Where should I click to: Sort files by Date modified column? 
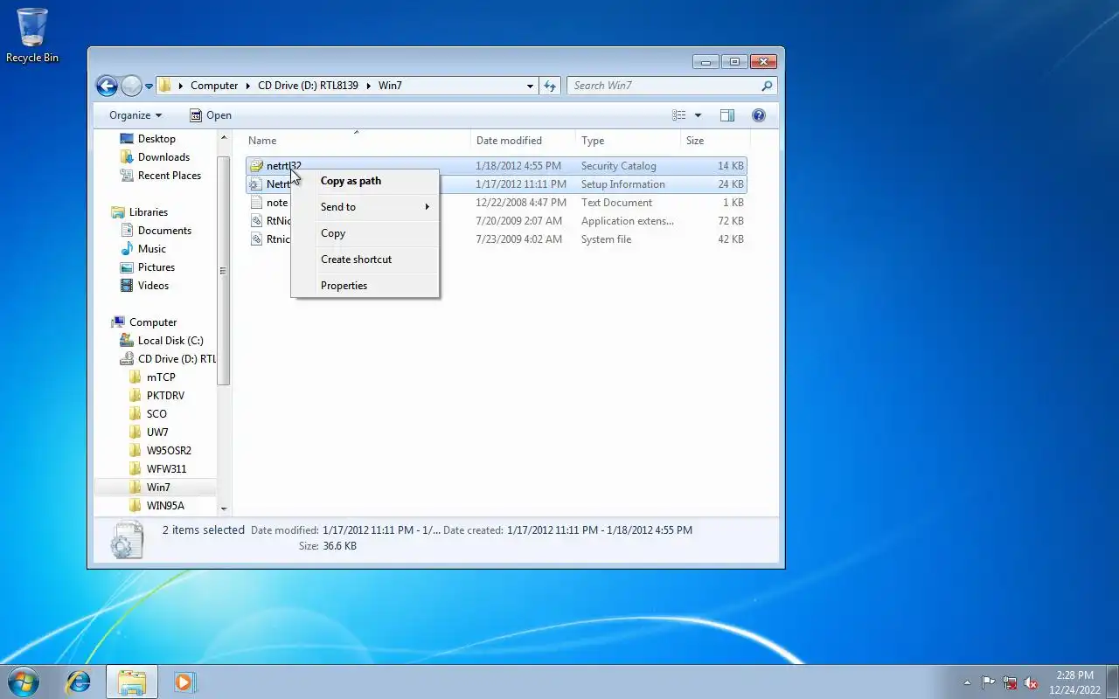point(523,141)
